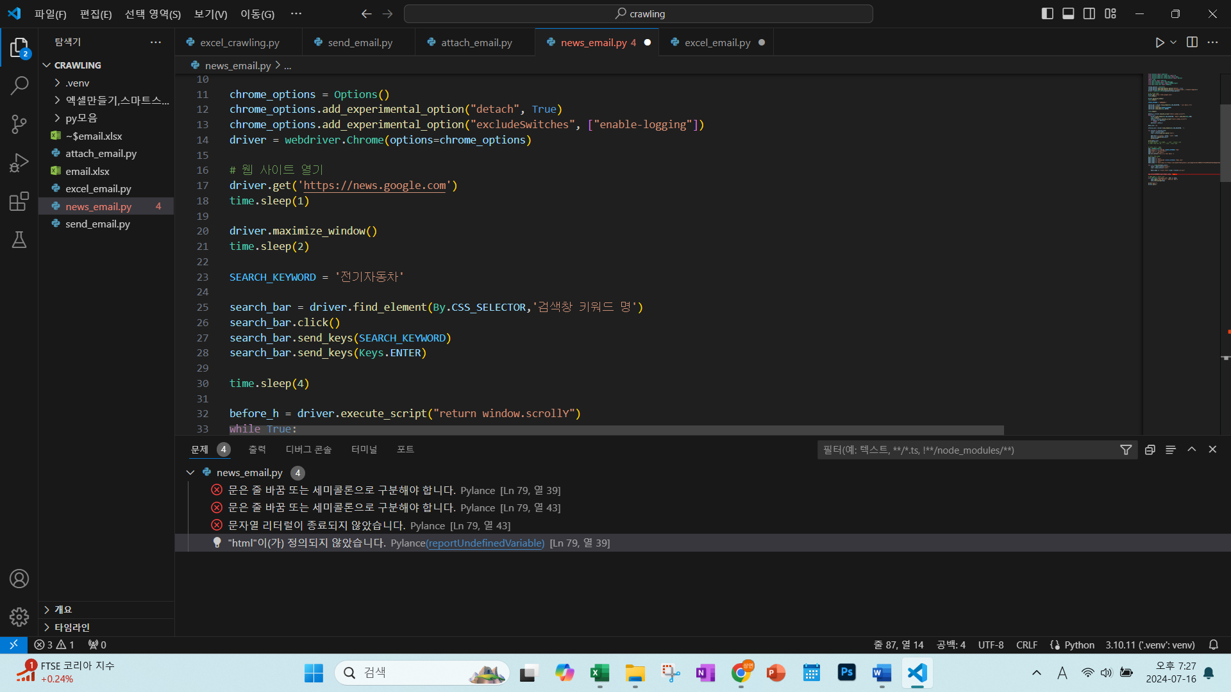This screenshot has width=1231, height=692.
Task: Toggle primary side bar visibility
Action: 1048,13
